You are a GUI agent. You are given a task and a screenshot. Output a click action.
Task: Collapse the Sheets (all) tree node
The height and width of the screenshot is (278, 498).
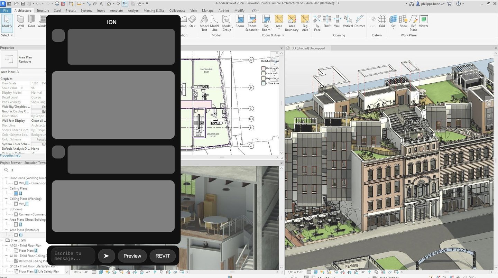click(x=3, y=240)
